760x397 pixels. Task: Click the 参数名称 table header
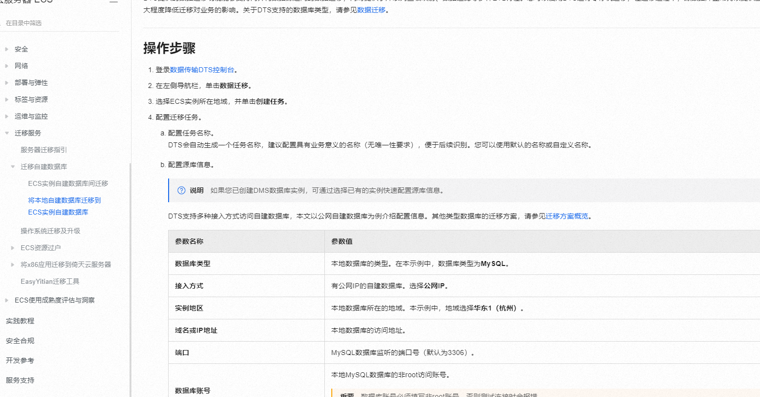tap(246, 241)
